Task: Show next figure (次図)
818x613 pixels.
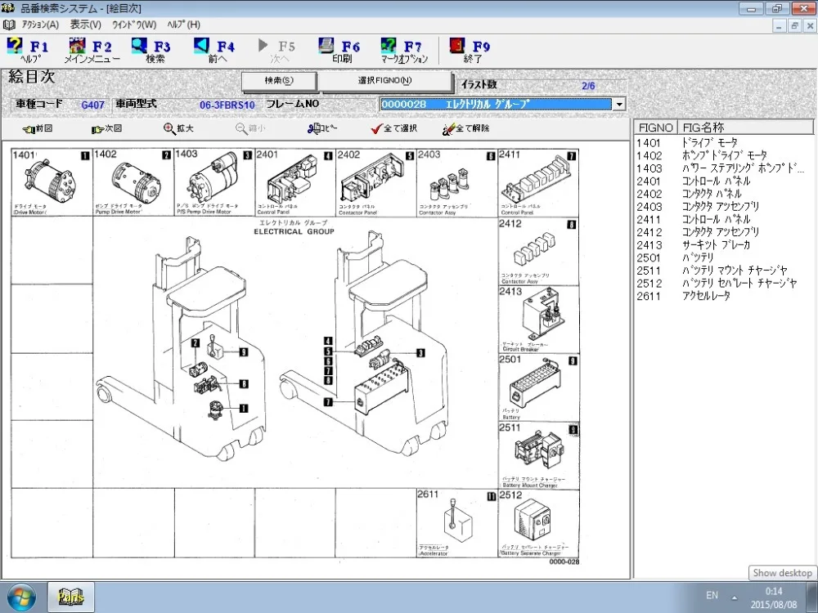Action: click(107, 128)
